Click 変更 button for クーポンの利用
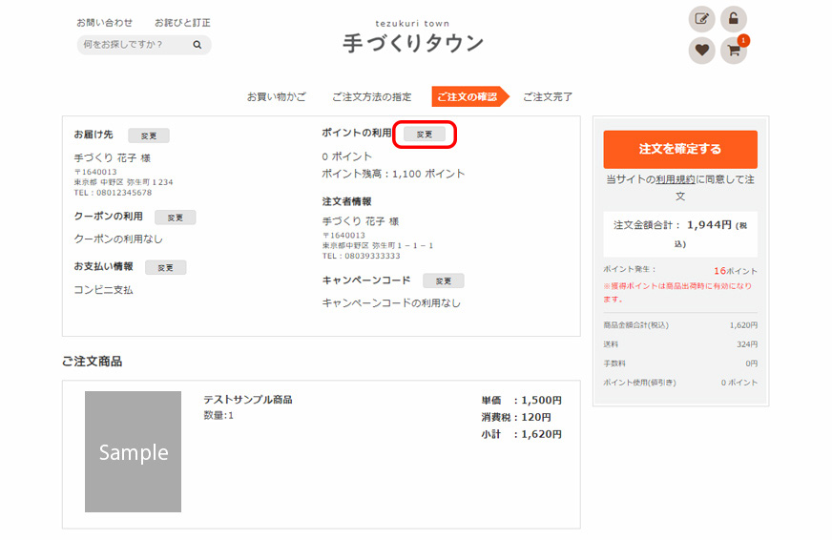The width and height of the screenshot is (832, 540). tap(175, 218)
